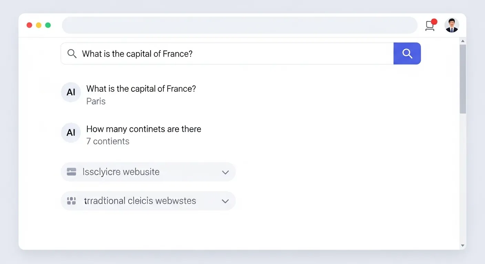Select the 'Paris' answer text

pyautogui.click(x=96, y=101)
